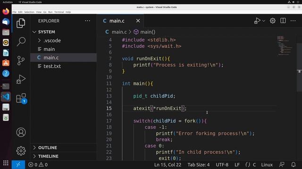
Task: Click the main() breadcrumb symbol
Action: (x=144, y=32)
